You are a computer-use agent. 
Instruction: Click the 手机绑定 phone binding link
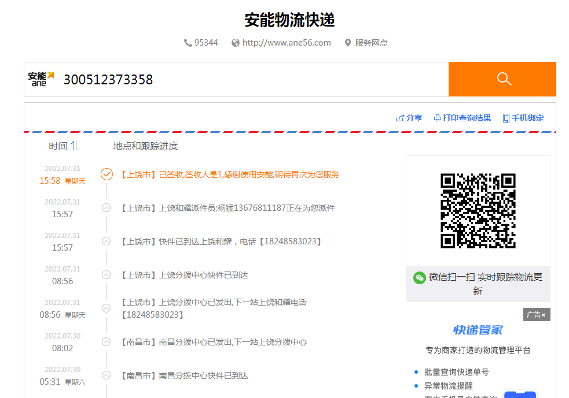(528, 118)
